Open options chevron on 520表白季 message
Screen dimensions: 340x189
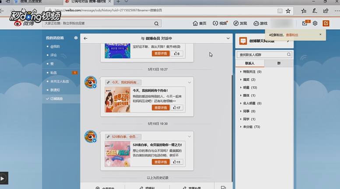(x=189, y=137)
